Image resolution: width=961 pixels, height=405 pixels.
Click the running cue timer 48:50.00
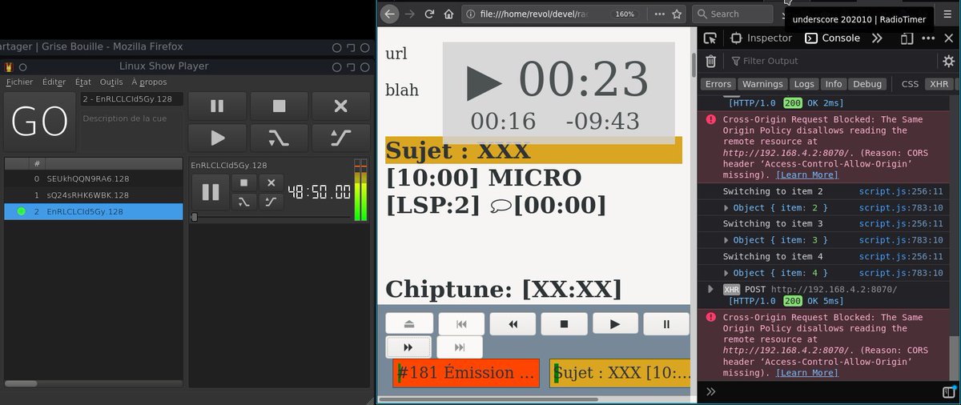[319, 192]
